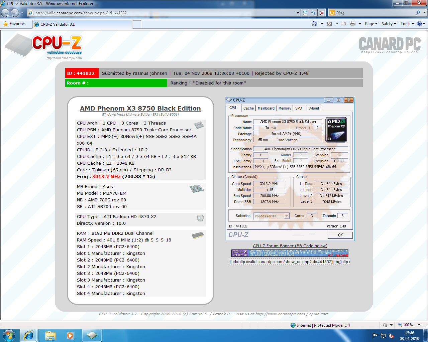Go back with the Back arrow button

pos(5,13)
